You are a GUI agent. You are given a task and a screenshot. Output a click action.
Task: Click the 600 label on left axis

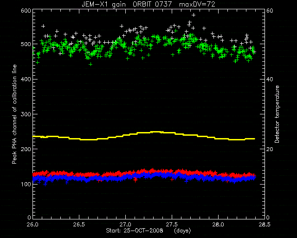(26, 11)
